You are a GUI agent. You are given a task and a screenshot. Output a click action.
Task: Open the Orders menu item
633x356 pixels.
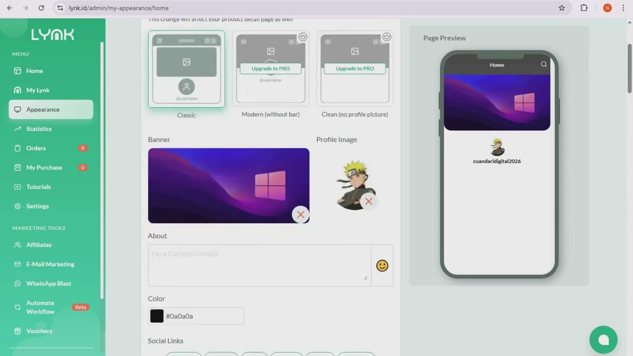pos(51,148)
